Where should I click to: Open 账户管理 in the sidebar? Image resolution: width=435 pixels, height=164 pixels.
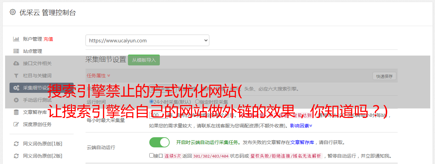point(33,39)
